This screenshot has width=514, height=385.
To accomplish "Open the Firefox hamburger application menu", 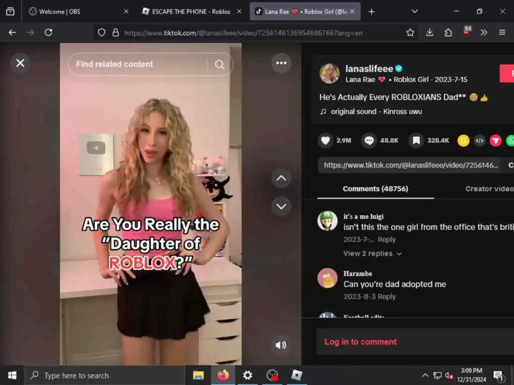I will (502, 33).
